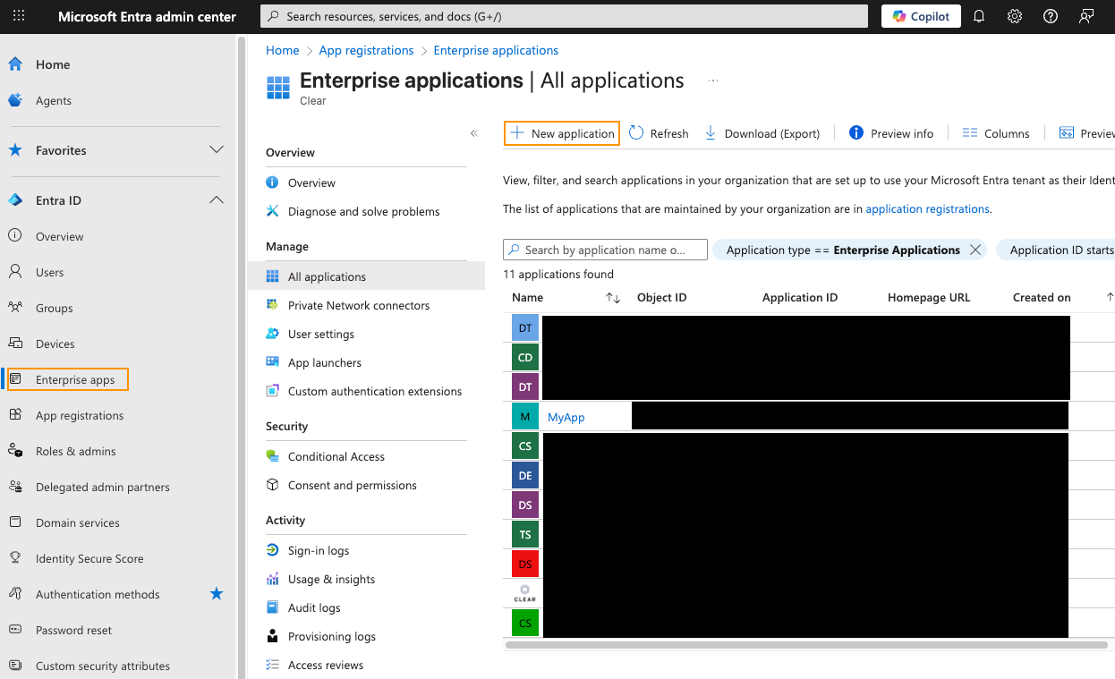Viewport: 1115px width, 679px height.
Task: Open Roles & admins in the sidebar
Action: click(x=76, y=451)
